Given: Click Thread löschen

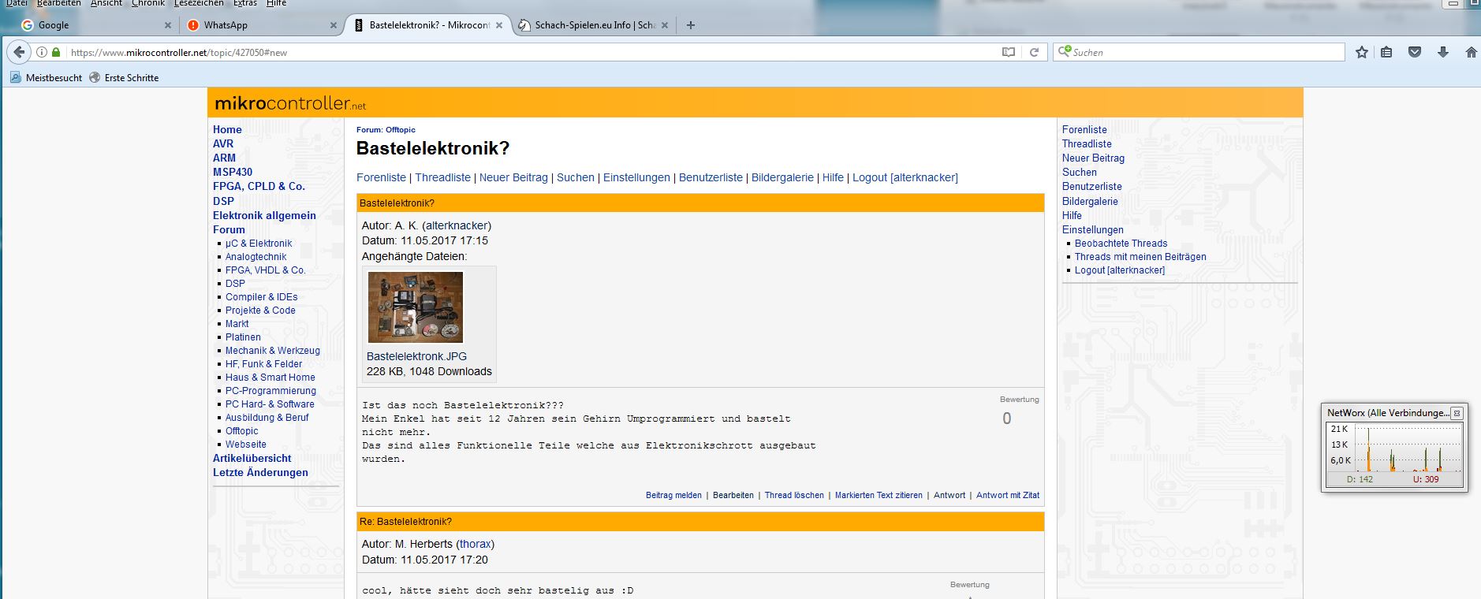Looking at the screenshot, I should coord(794,495).
